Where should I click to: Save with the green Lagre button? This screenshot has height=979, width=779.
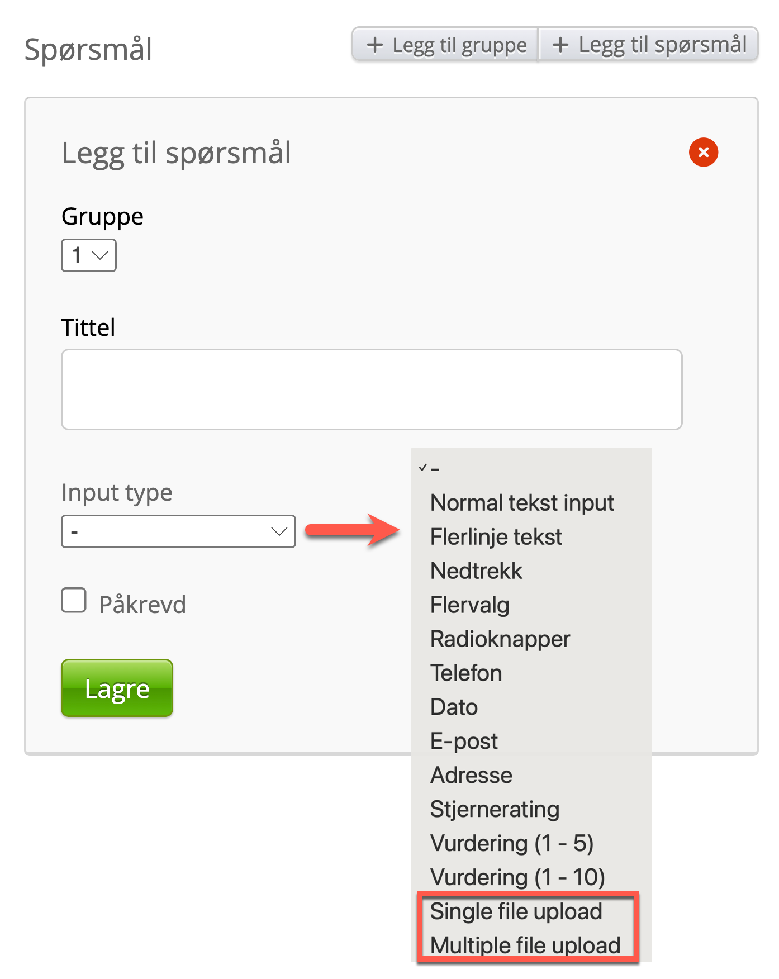click(x=117, y=688)
